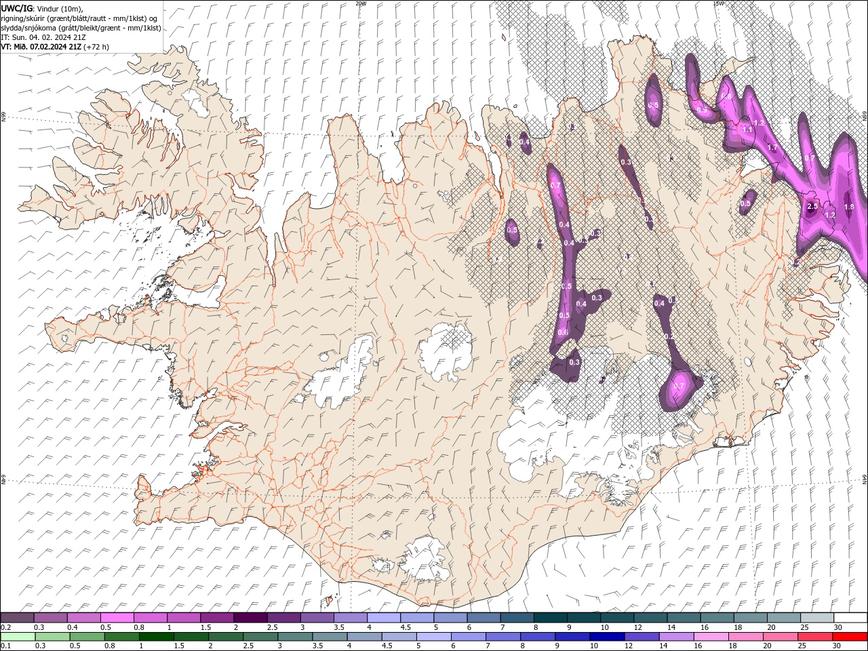Image resolution: width=868 pixels, height=651 pixels.
Task: Click the '1.1' snowfall value on the map
Action: pos(747,130)
